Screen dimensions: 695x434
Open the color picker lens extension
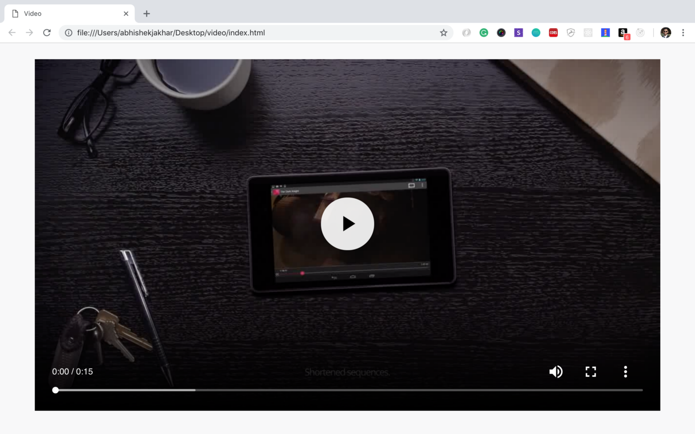501,33
